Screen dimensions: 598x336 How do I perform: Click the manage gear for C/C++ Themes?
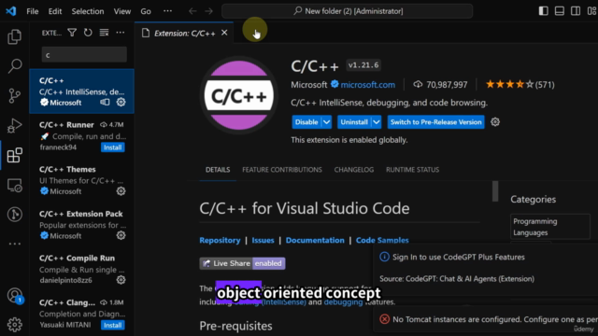click(x=121, y=191)
